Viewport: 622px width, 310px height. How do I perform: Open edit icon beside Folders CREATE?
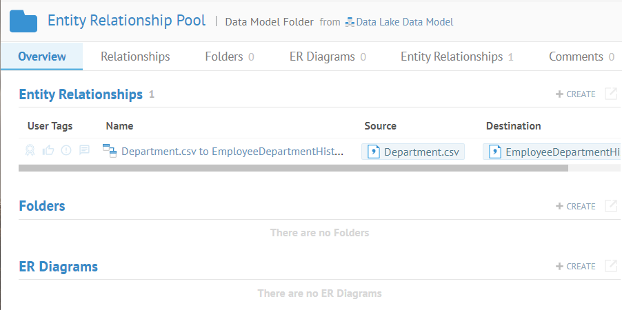pyautogui.click(x=610, y=206)
